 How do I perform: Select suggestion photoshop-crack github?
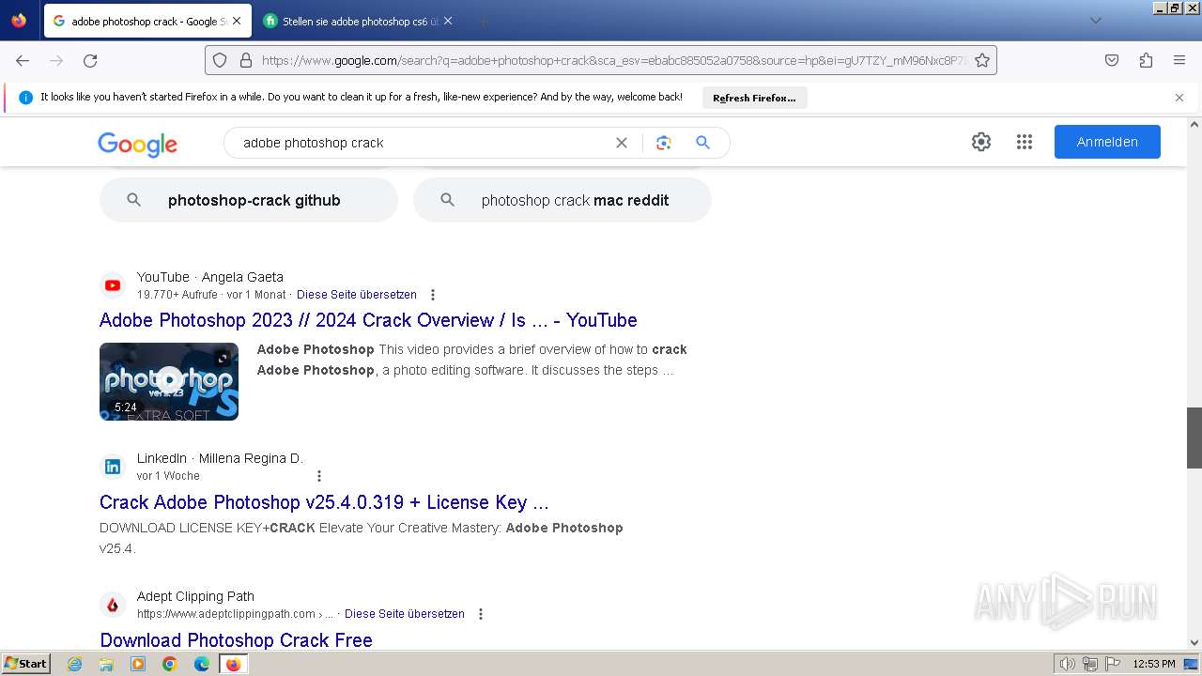pos(249,200)
